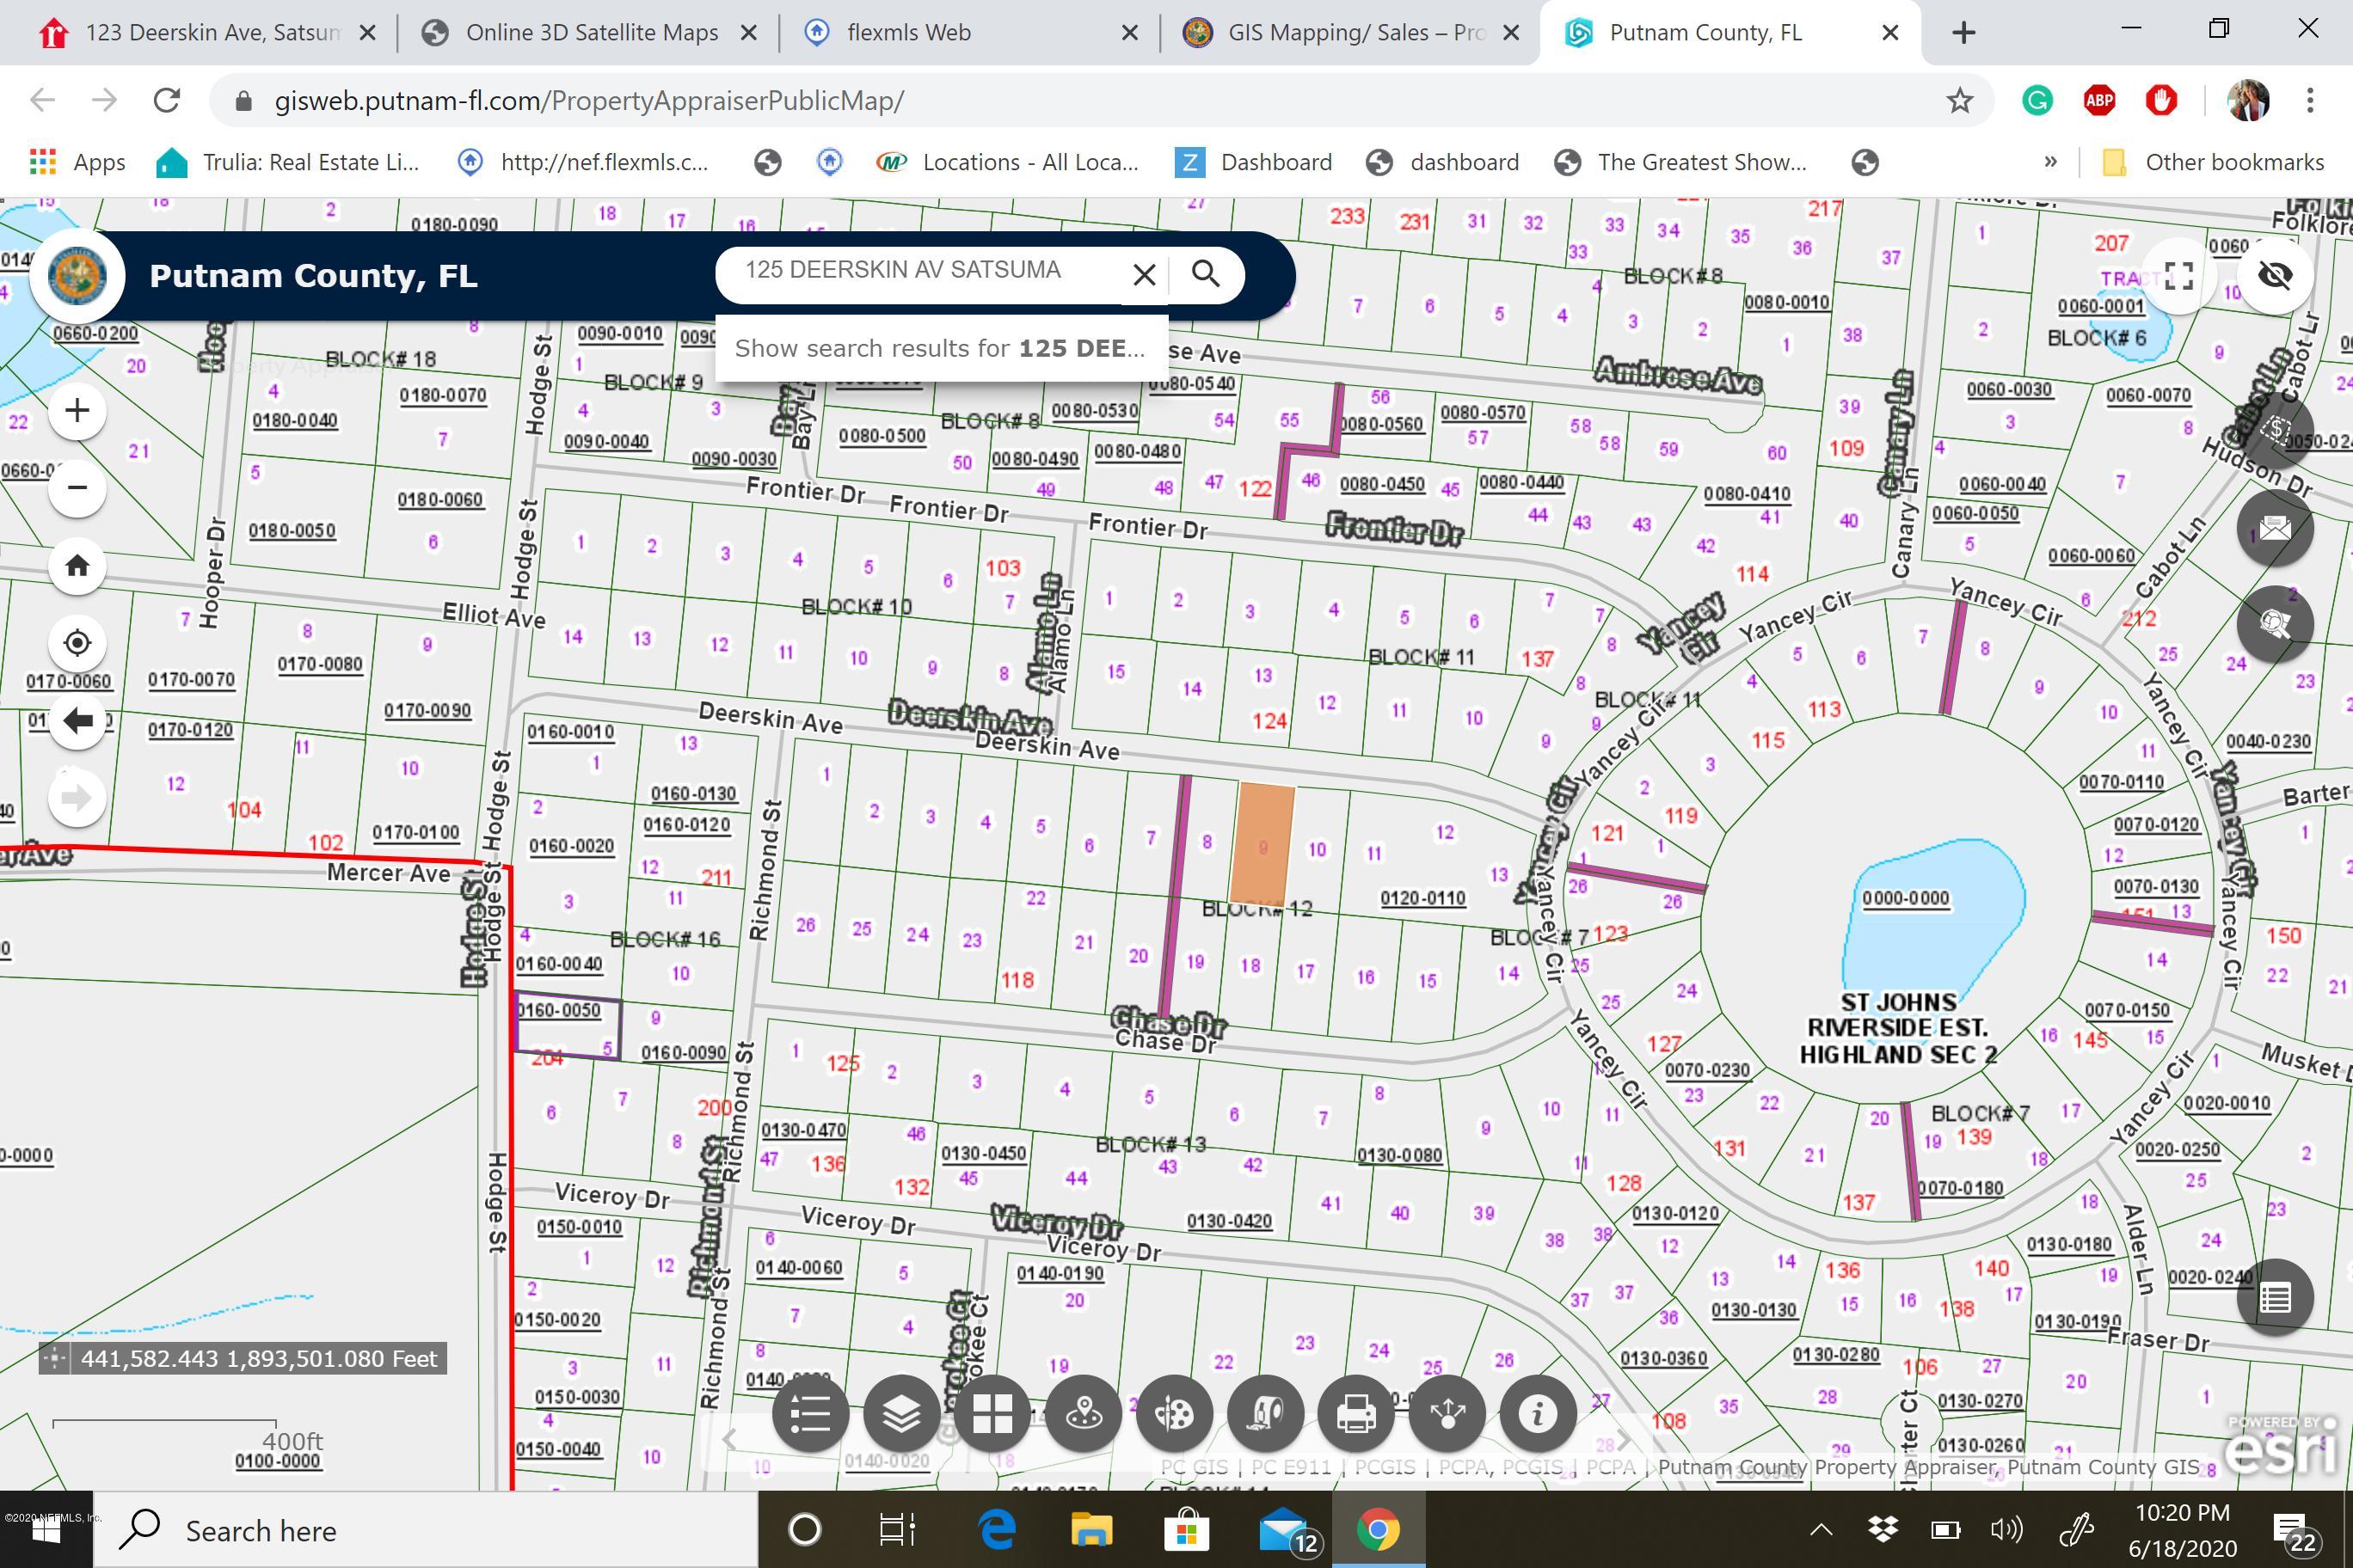Expand attribute table icon at bottom right
The height and width of the screenshot is (1568, 2353).
coord(2274,1298)
